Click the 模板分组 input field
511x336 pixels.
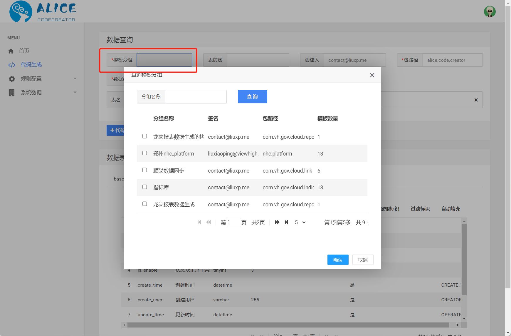tap(164, 60)
